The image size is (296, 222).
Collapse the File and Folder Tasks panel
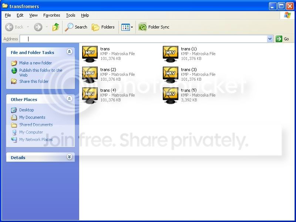69,51
